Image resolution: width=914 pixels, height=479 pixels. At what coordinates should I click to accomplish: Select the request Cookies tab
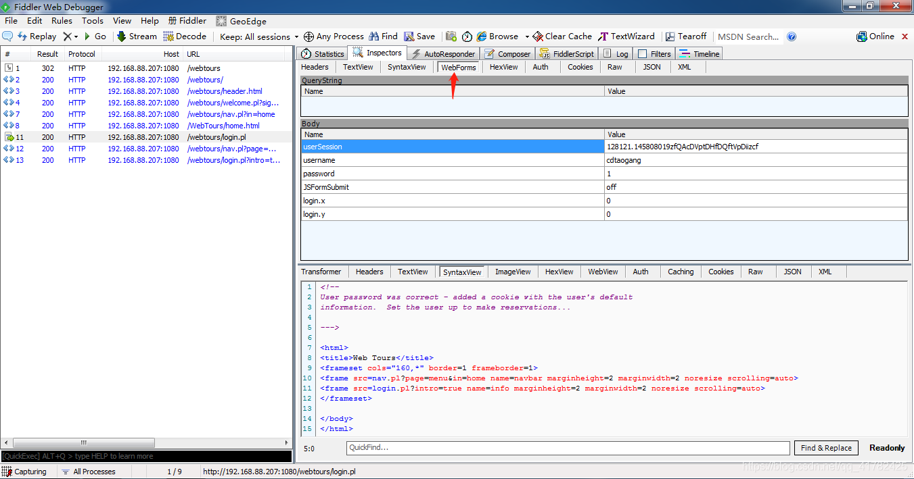point(580,67)
